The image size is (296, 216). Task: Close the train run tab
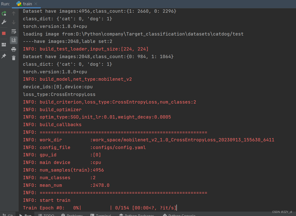click(36, 4)
